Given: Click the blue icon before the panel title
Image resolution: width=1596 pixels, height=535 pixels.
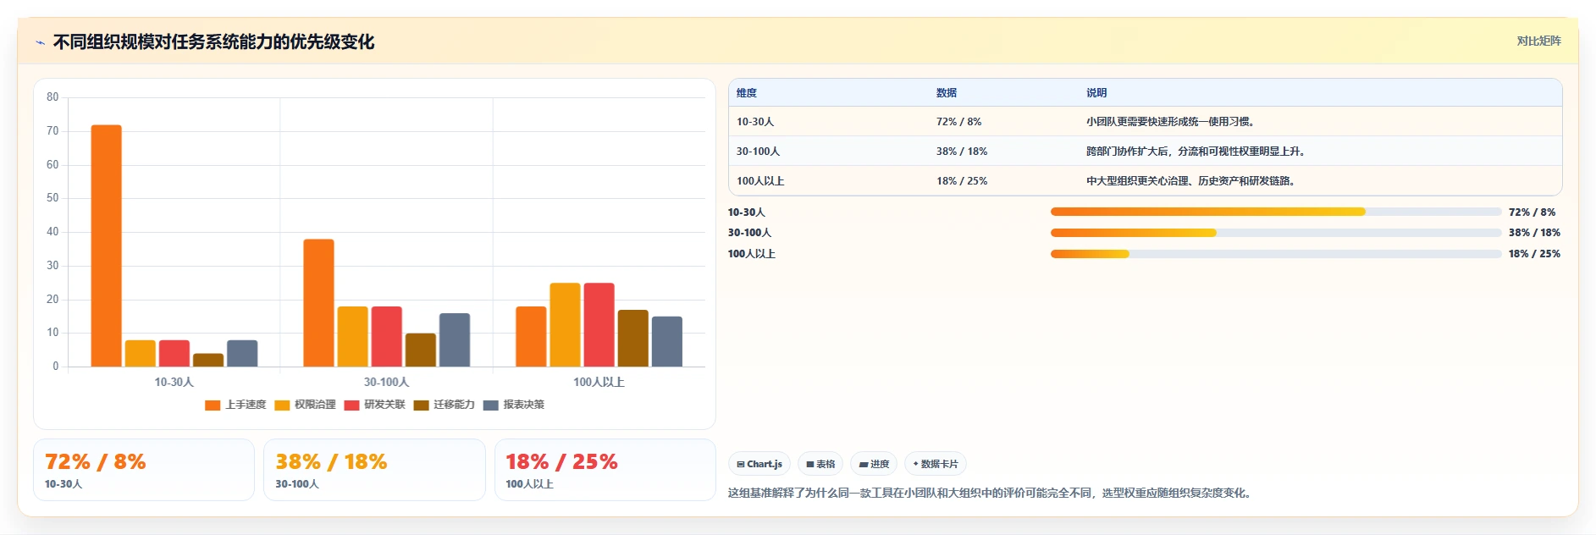Looking at the screenshot, I should coord(40,42).
